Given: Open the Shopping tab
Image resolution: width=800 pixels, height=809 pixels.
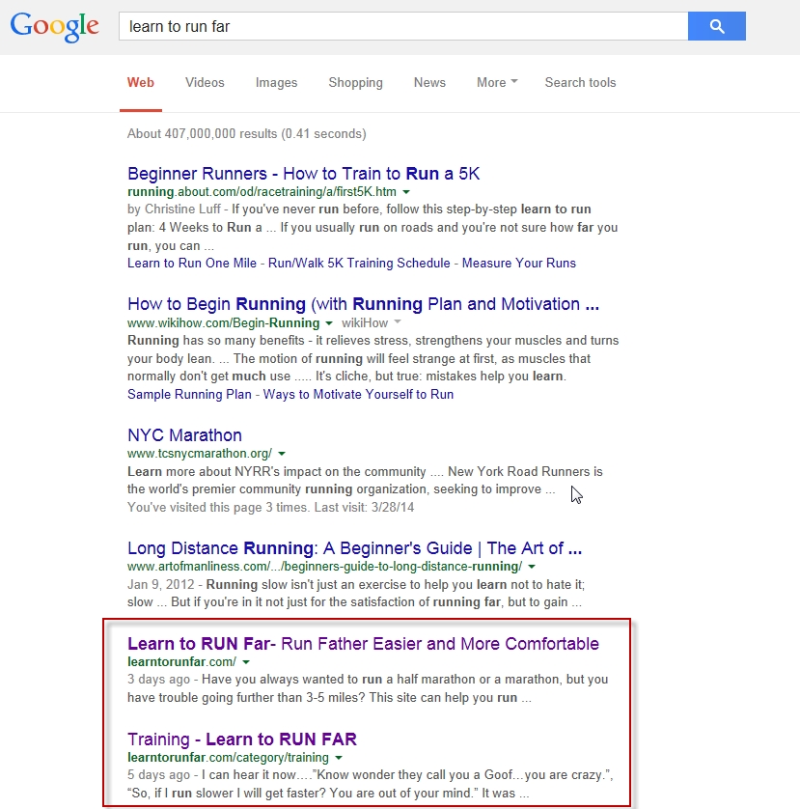Looking at the screenshot, I should 355,83.
